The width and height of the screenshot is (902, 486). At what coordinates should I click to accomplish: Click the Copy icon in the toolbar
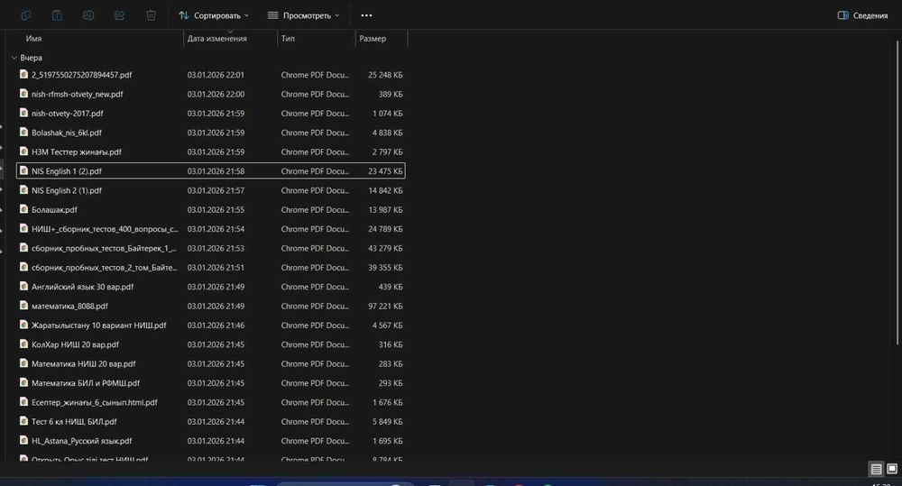[x=26, y=15]
